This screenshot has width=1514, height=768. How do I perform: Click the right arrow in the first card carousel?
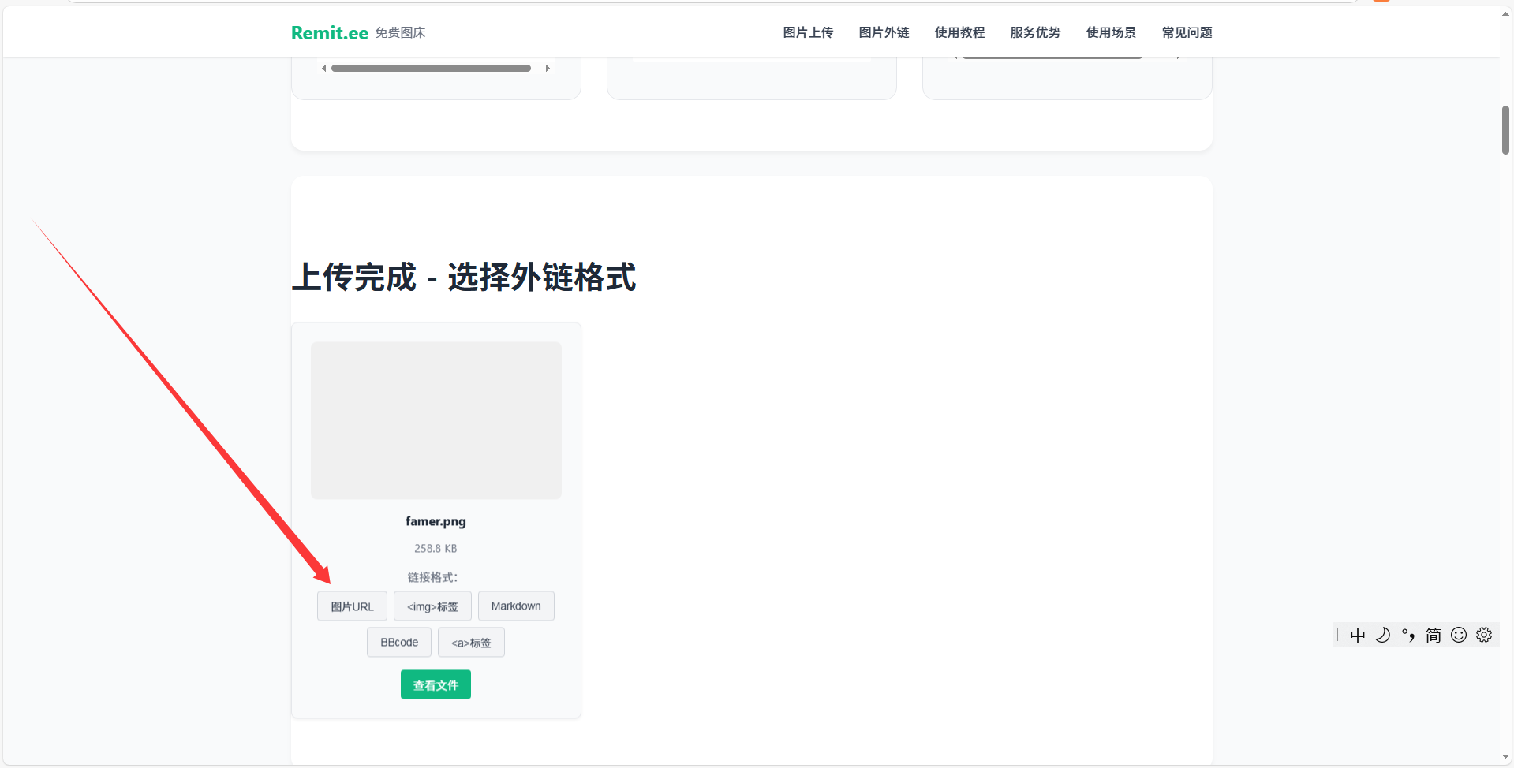(x=548, y=68)
